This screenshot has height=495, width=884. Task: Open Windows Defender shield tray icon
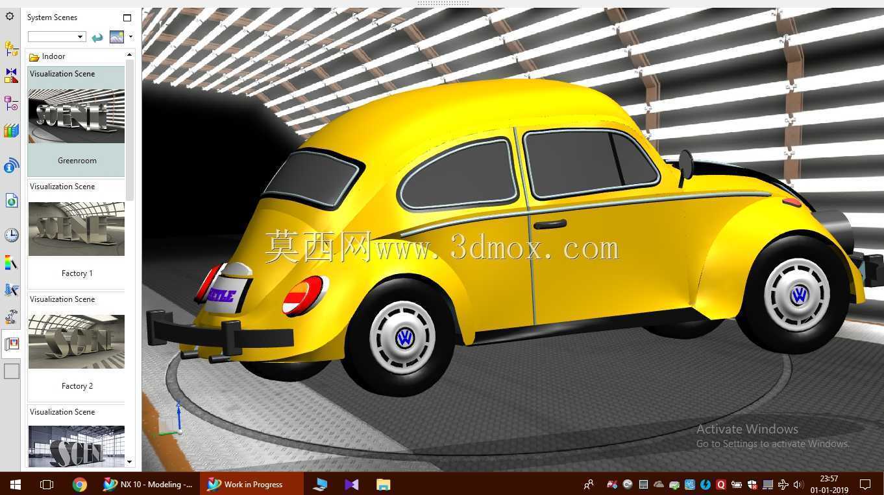[x=752, y=484]
